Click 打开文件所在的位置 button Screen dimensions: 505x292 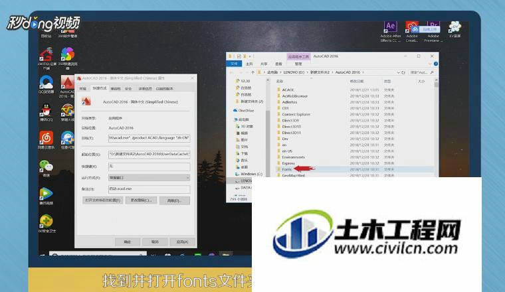103,200
